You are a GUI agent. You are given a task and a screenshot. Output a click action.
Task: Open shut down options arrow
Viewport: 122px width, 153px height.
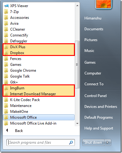point(108,142)
